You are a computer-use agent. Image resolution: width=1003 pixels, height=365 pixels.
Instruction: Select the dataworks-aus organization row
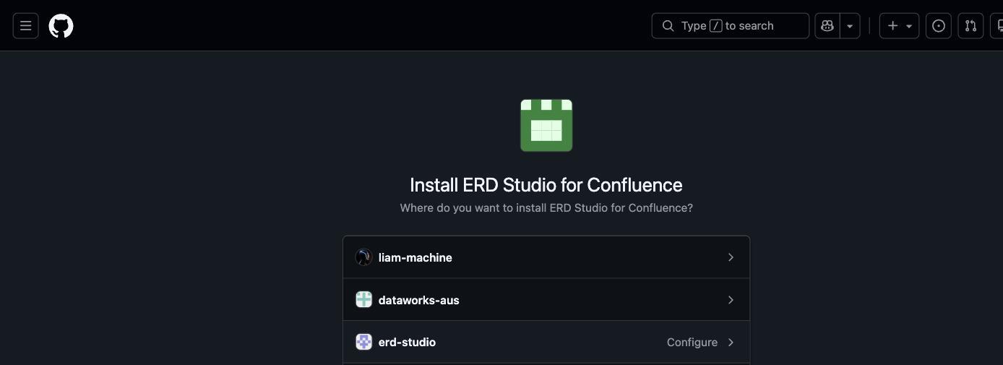pyautogui.click(x=546, y=300)
